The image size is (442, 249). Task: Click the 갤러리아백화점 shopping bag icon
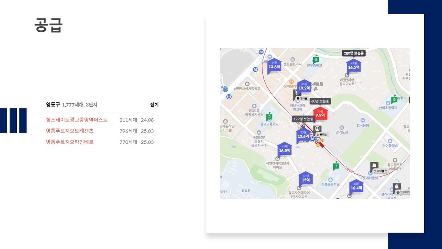point(397,187)
